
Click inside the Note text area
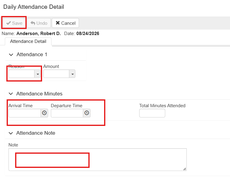pos(97,159)
